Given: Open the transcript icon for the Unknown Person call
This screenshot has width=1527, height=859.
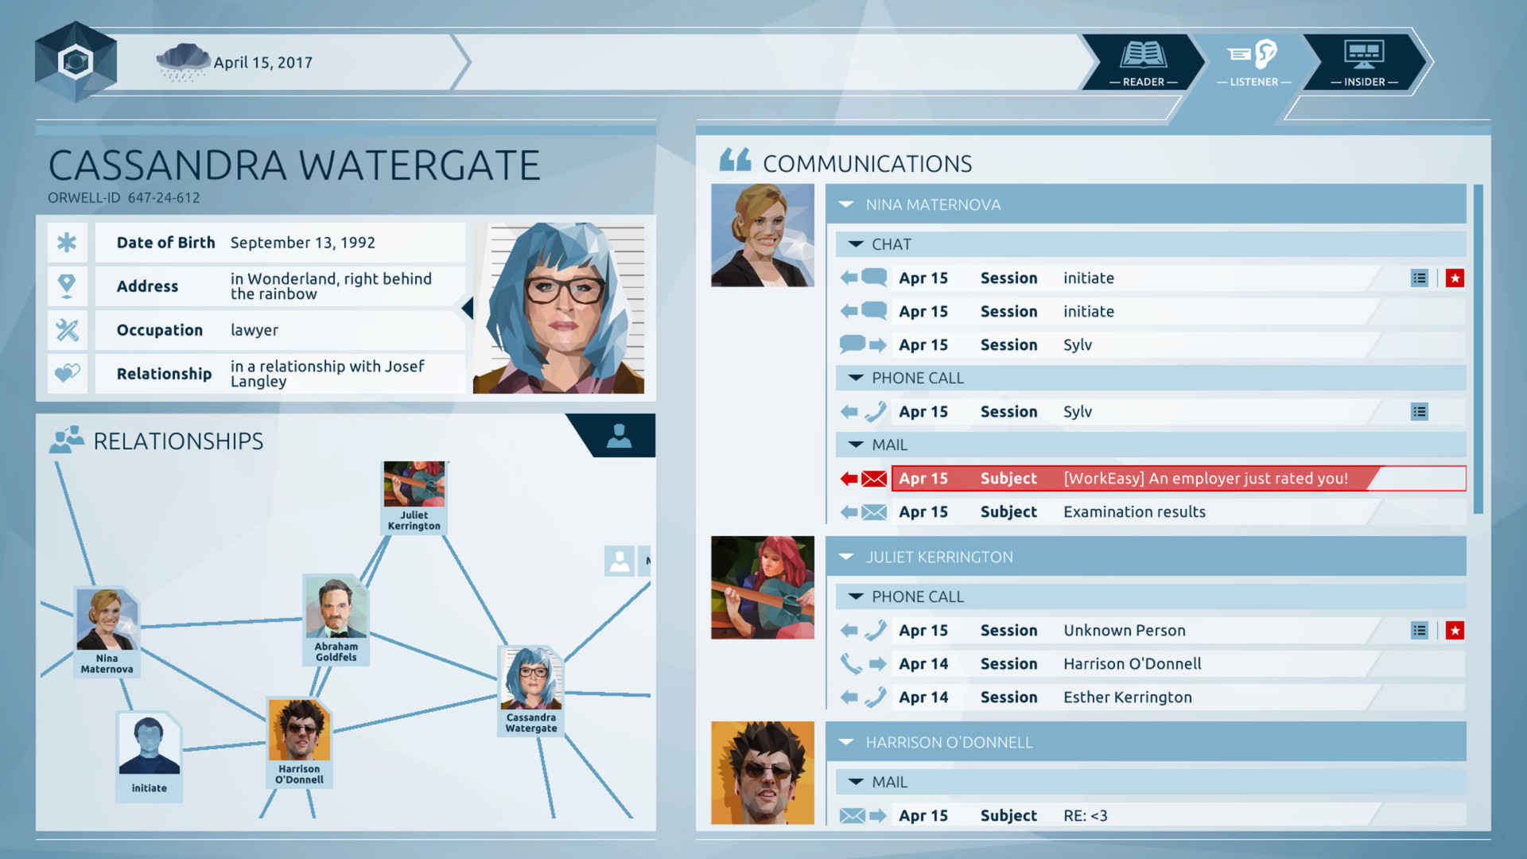Looking at the screenshot, I should [x=1420, y=630].
